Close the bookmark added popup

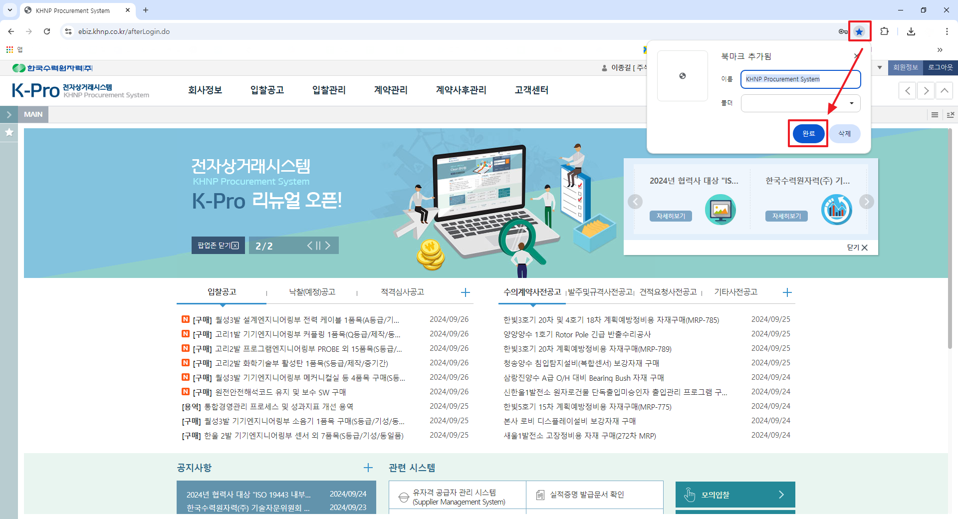[857, 55]
